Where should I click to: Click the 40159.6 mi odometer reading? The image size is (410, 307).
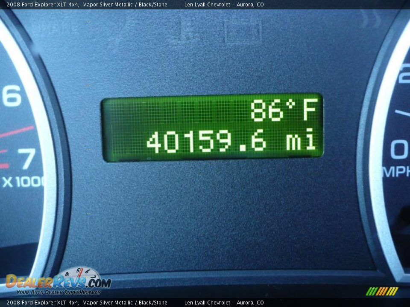coord(231,141)
